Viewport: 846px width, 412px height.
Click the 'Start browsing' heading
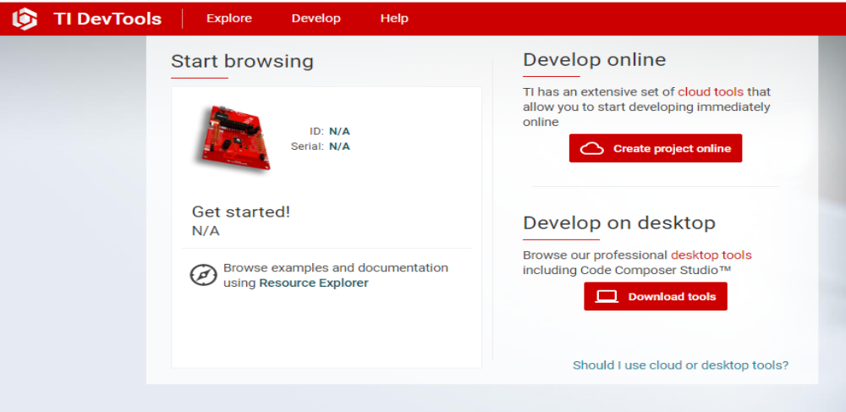pos(242,62)
